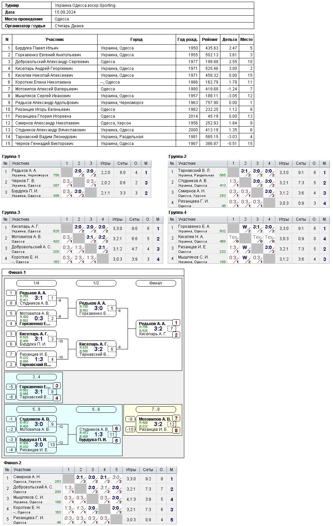Click the '5...8' placement round label
333x526 pixels.
tap(36, 409)
